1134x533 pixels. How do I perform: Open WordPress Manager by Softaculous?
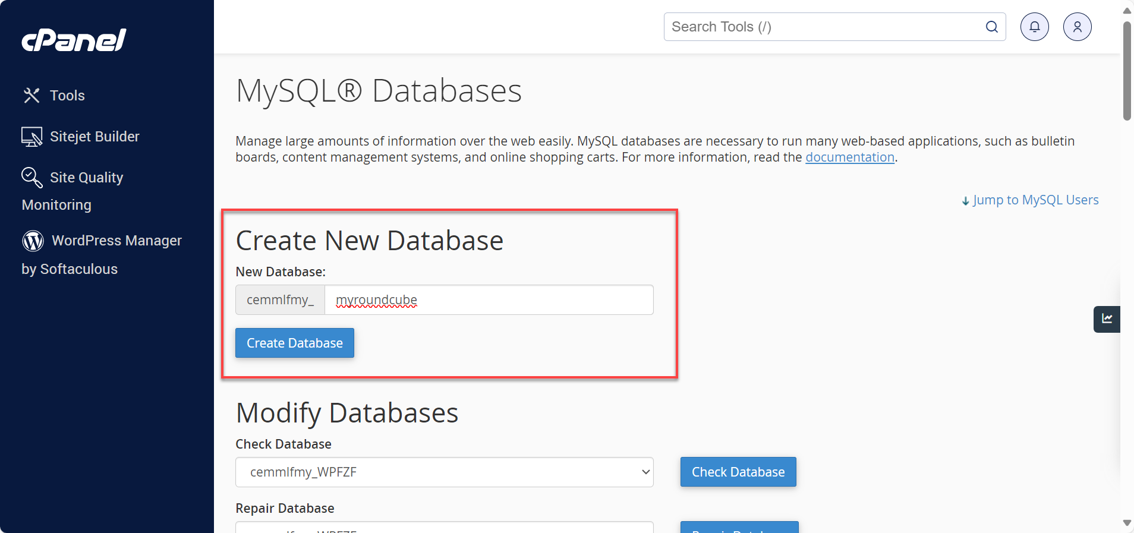tap(102, 254)
